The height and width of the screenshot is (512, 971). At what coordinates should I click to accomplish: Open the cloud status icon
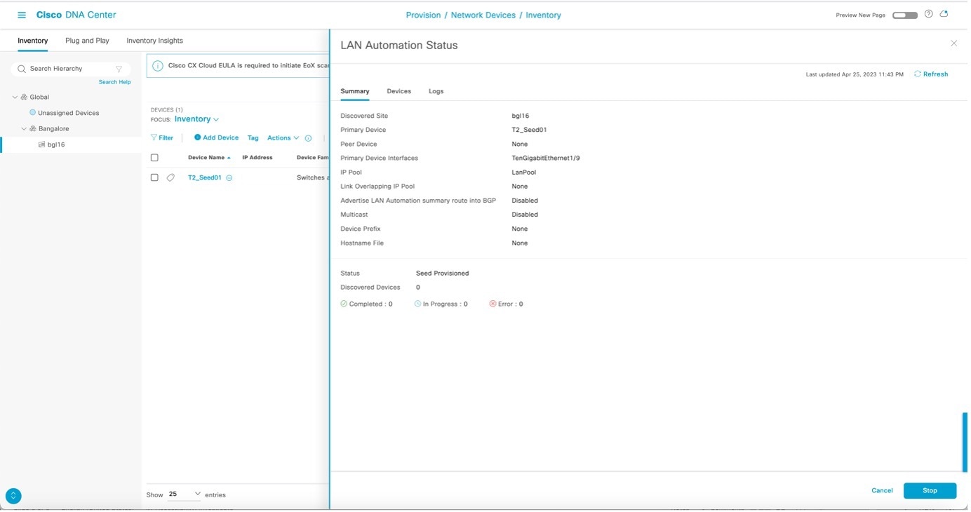944,14
